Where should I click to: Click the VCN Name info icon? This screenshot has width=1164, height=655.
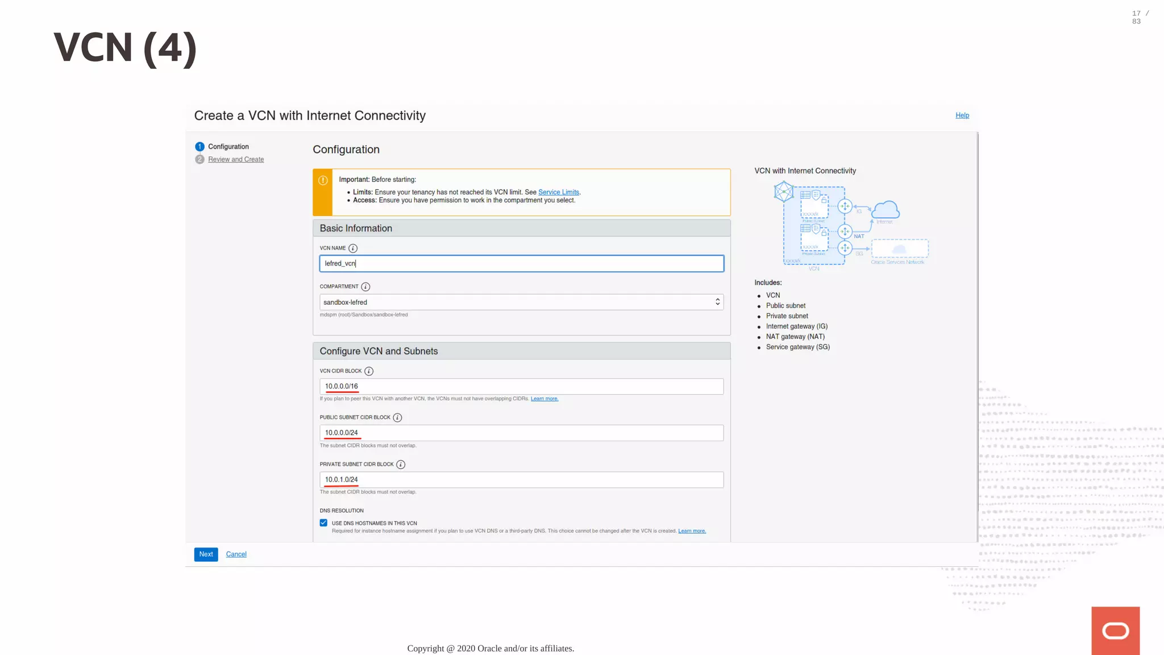click(353, 248)
